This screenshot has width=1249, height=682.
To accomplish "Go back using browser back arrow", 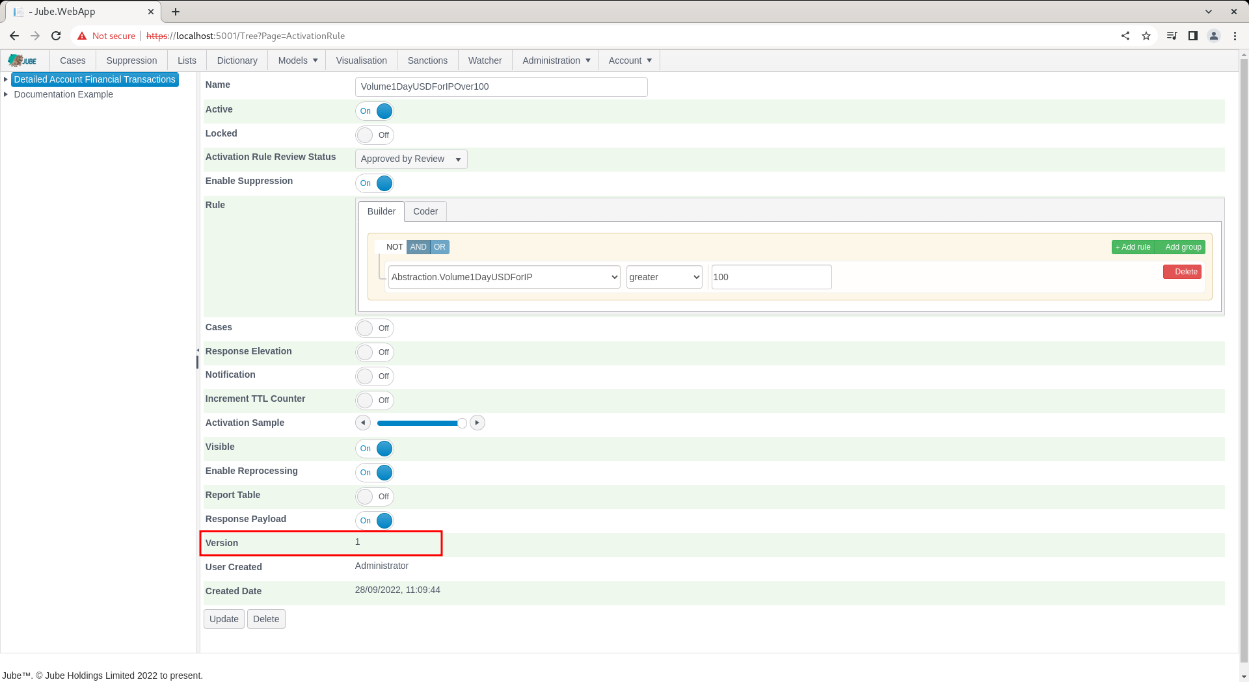I will tap(14, 36).
